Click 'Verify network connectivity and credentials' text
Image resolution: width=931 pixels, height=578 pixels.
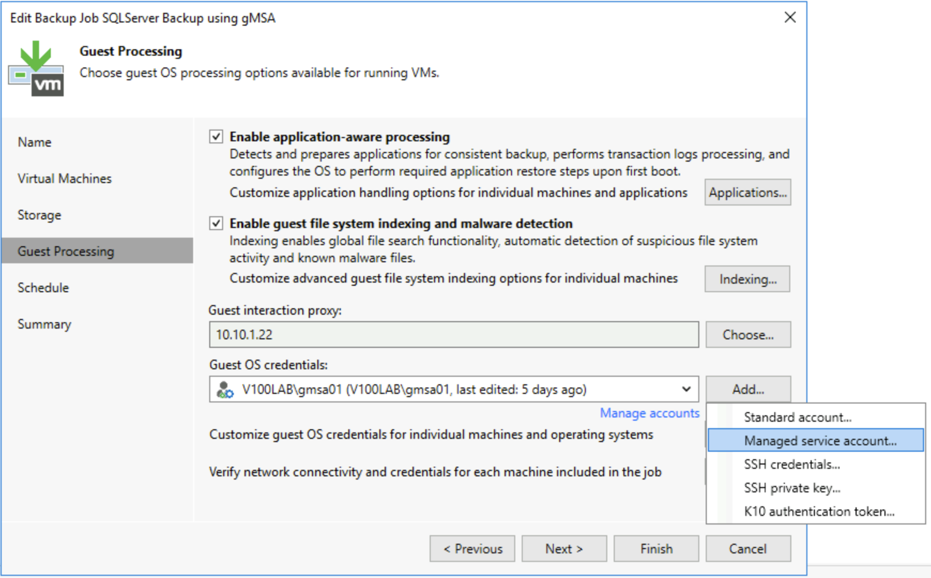[436, 472]
